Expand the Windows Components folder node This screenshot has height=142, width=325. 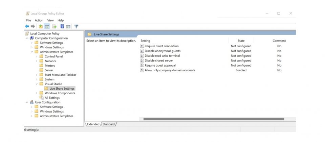(x=37, y=93)
